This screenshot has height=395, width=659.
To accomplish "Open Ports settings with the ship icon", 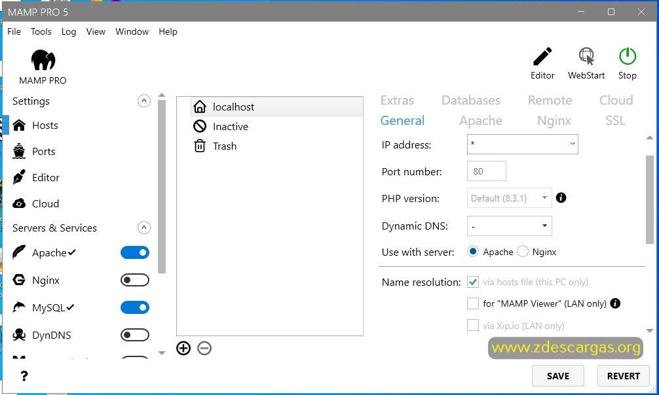I will click(19, 151).
